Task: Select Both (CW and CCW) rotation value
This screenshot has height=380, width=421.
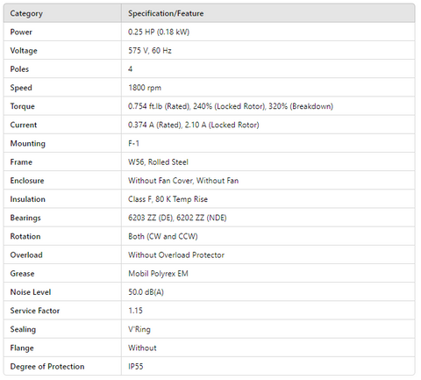Action: coord(163,236)
